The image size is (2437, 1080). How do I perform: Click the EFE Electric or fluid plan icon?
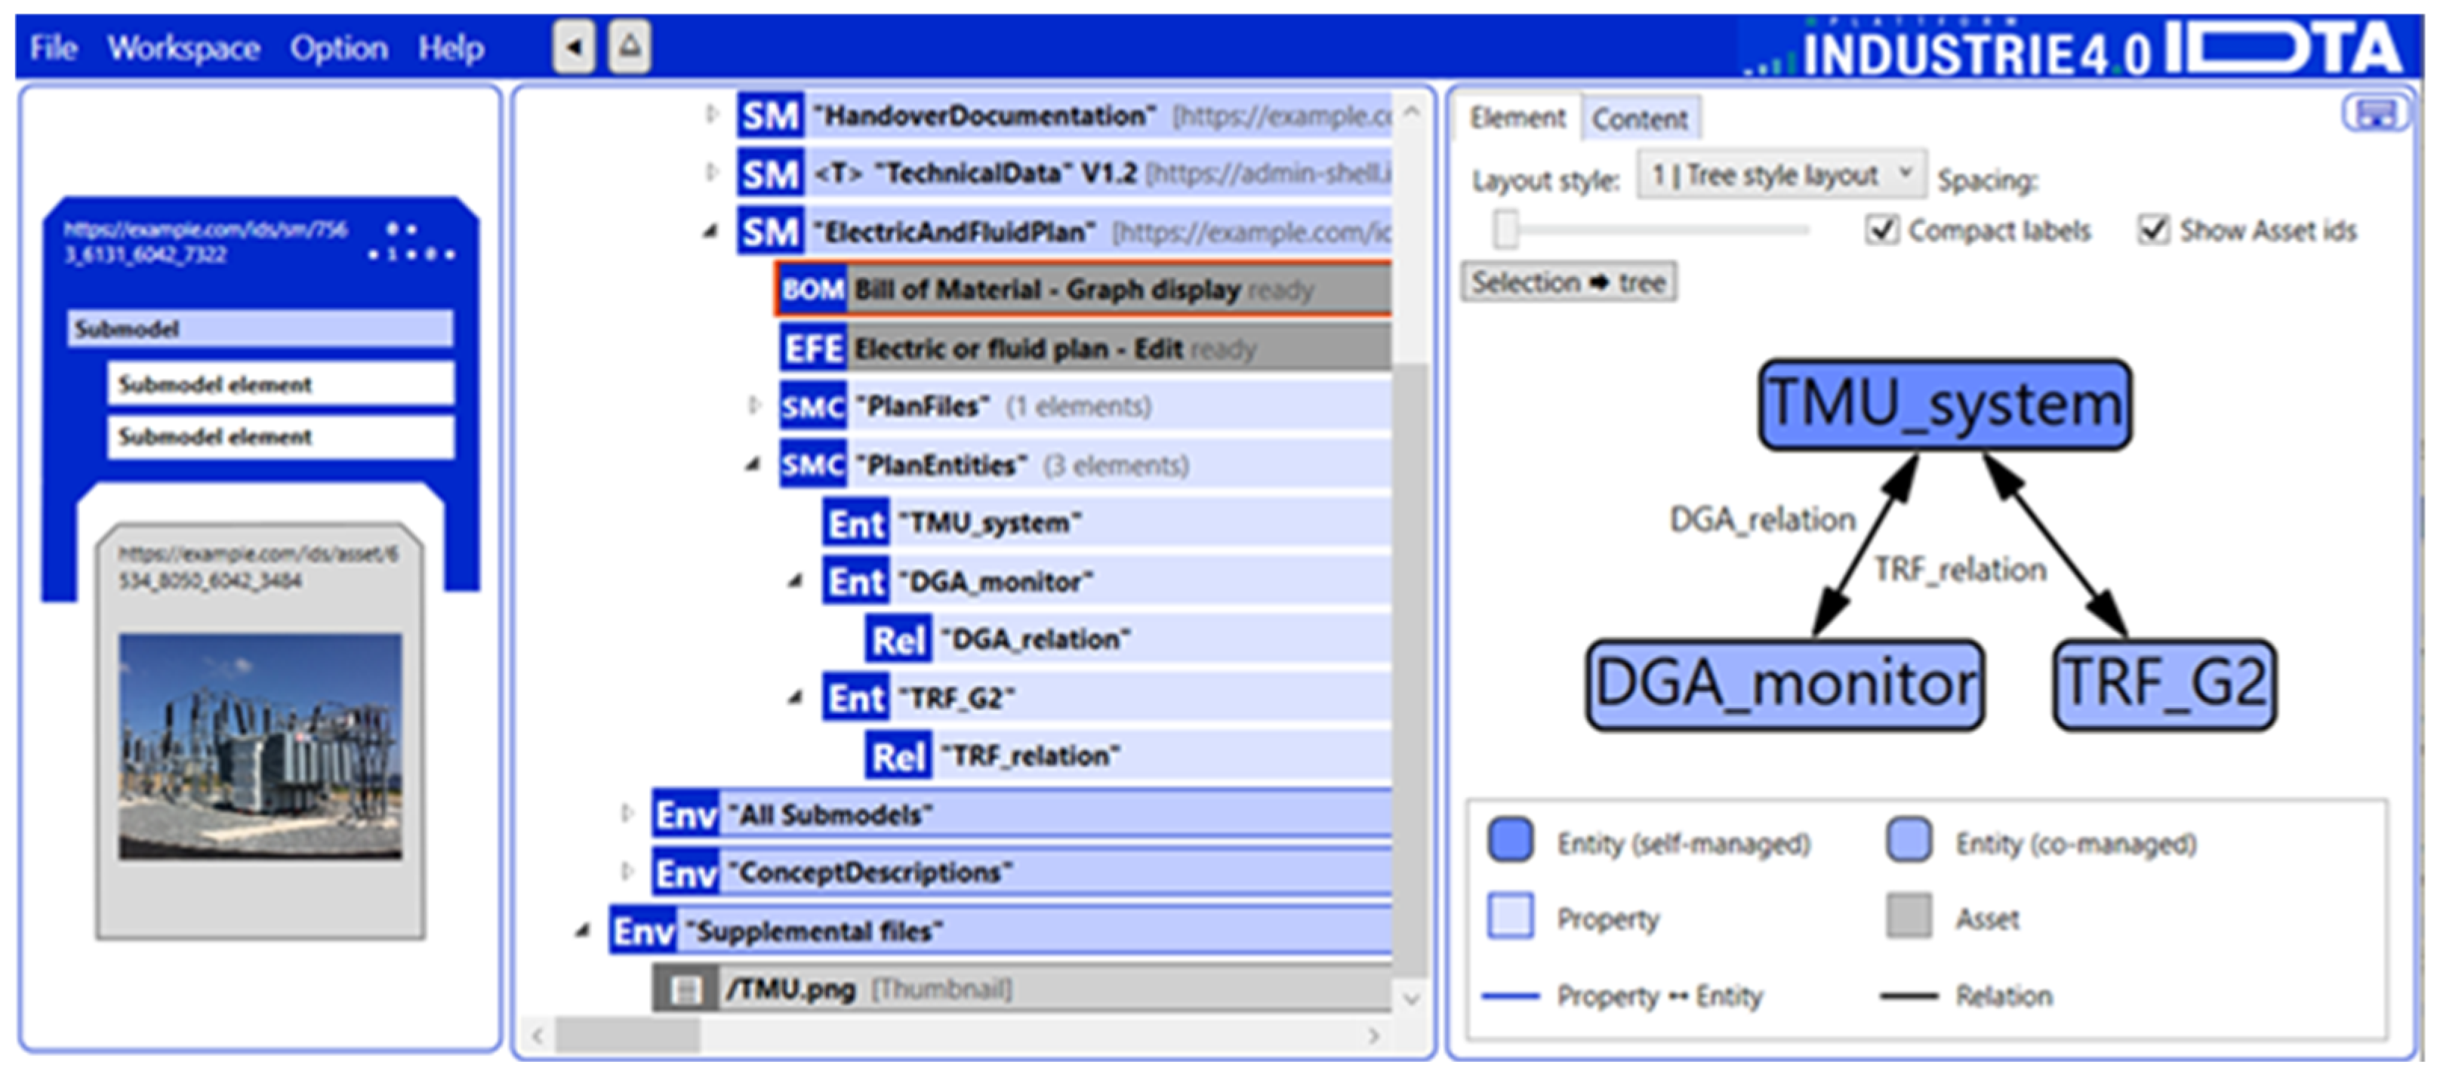[x=812, y=349]
